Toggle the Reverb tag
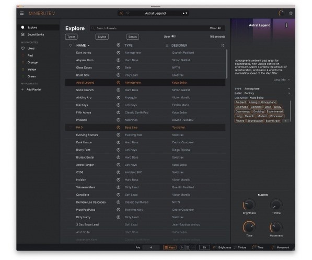Viewport: 312px width, 260px height. tap(240, 121)
